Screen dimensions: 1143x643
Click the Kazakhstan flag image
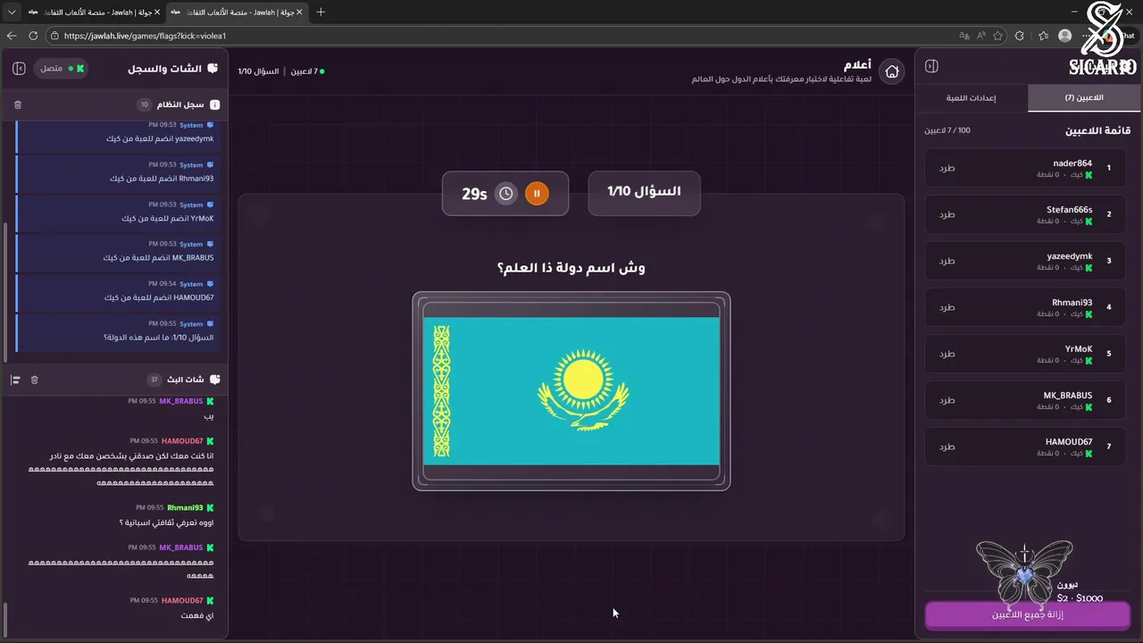coord(571,391)
